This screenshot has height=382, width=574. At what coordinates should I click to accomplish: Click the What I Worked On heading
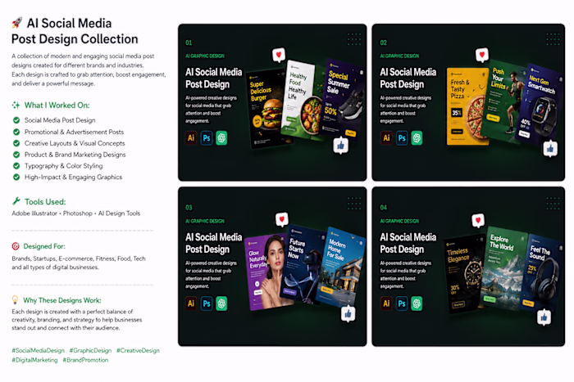(57, 106)
